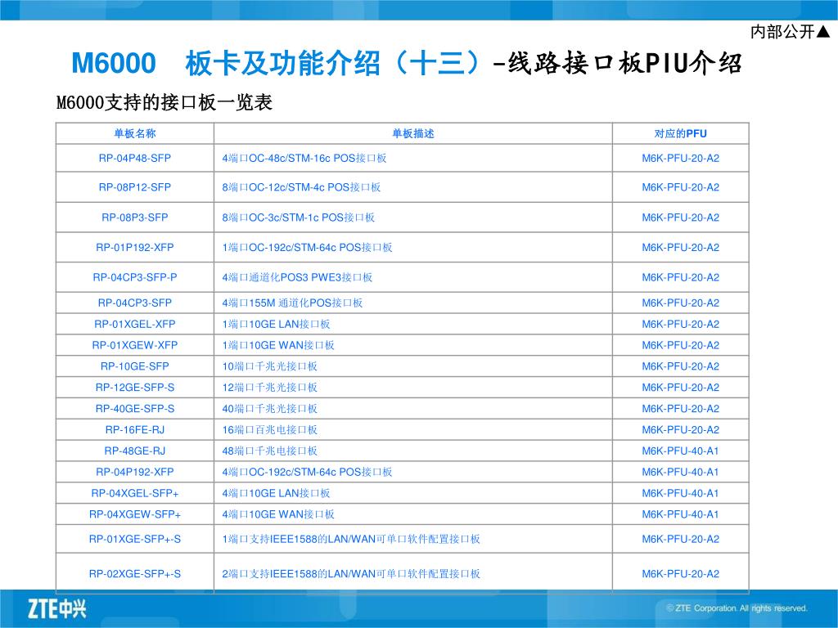838x628 pixels.
Task: Click M6K-PFU-40-A1 in RP-04XGEL-SFP+ row
Action: coord(680,493)
